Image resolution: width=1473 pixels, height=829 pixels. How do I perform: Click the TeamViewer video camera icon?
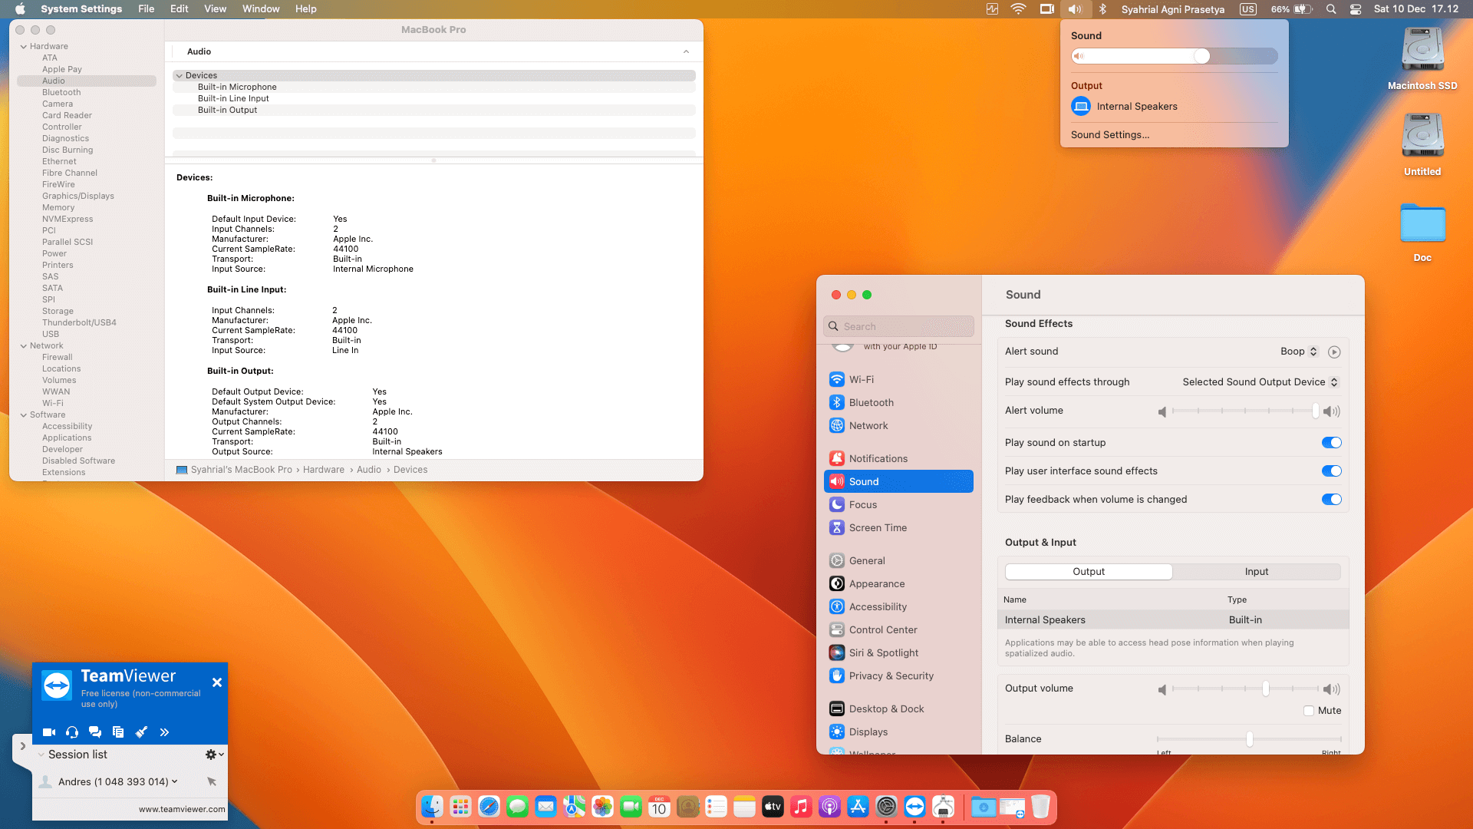[49, 732]
